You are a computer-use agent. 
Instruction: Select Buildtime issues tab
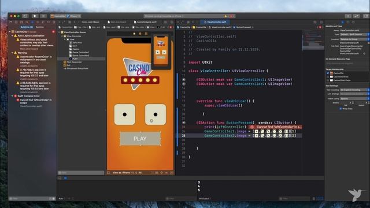click(x=27, y=27)
